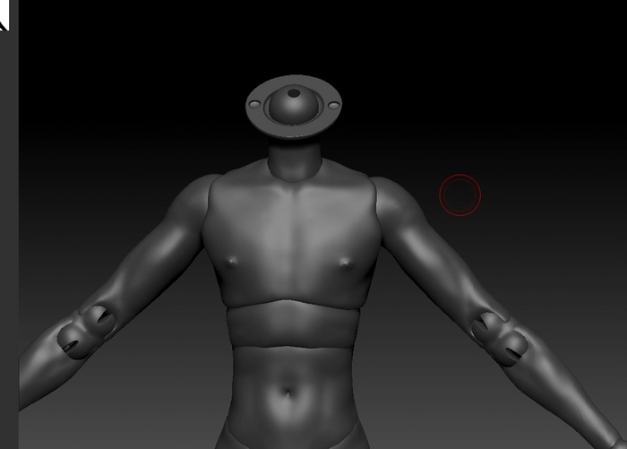This screenshot has height=449, width=627.
Task: Click the elbow joint on the screen's left arm
Action: 86,332
